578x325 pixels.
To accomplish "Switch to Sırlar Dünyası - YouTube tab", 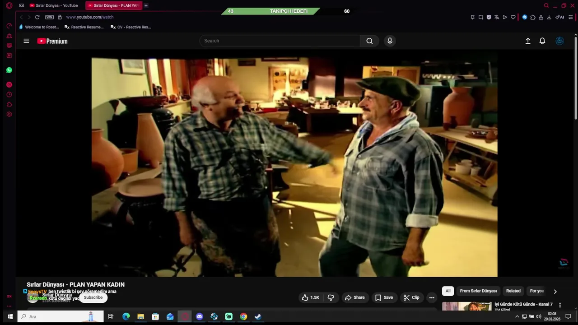I will pos(53,5).
